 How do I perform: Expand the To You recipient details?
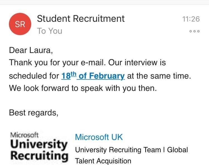50,31
